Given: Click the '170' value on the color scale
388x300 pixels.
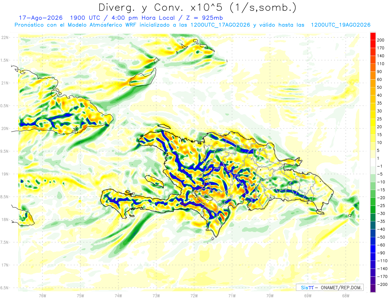Looking at the screenshot, I should click(381, 48).
